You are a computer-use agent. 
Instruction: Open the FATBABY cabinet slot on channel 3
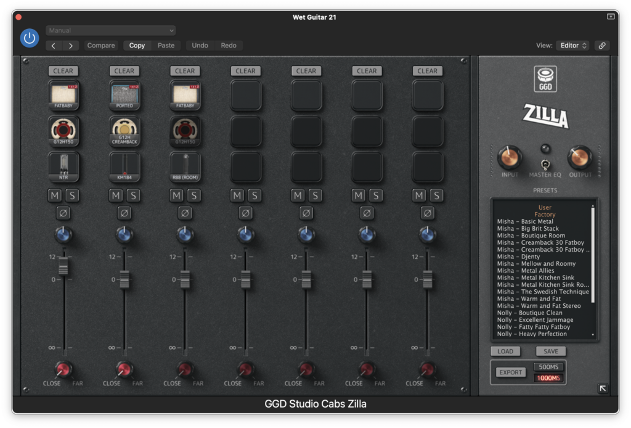pyautogui.click(x=185, y=96)
